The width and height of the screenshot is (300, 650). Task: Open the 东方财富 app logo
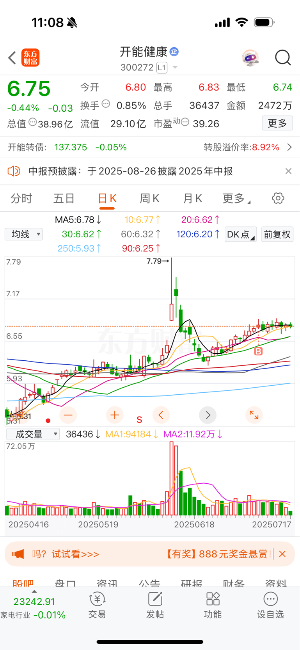click(30, 58)
